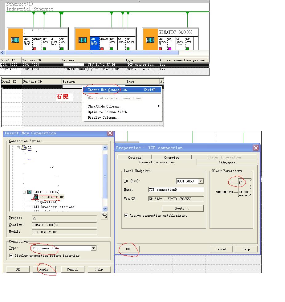This screenshot has height=302, width=285.
Task: Select the SIMATIC 300(6) station rack icon
Action: [x=150, y=40]
